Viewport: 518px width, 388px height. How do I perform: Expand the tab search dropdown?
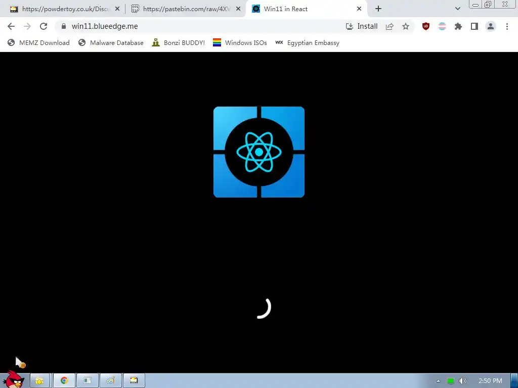point(457,9)
